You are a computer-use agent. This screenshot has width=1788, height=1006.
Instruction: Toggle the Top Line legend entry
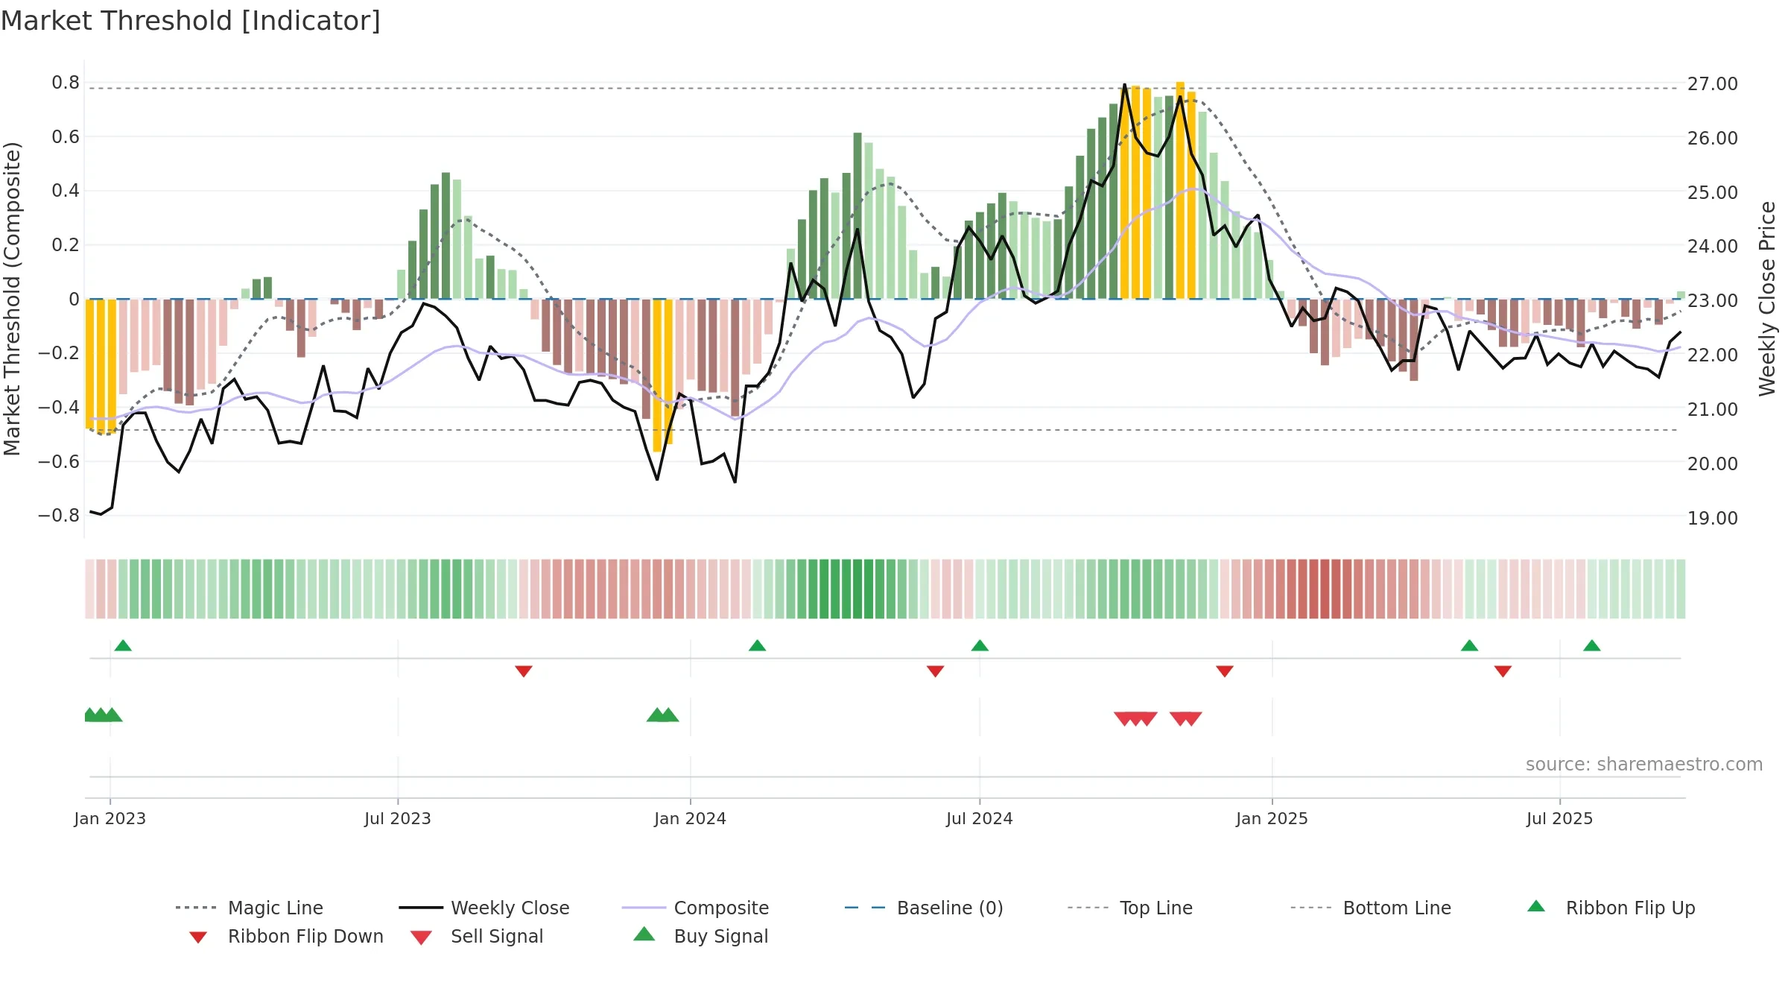pos(1129,908)
